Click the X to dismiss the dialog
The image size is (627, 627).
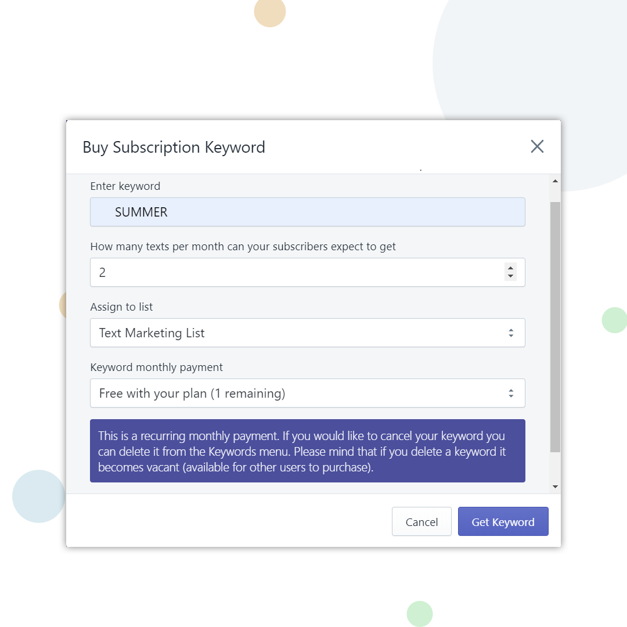[537, 146]
